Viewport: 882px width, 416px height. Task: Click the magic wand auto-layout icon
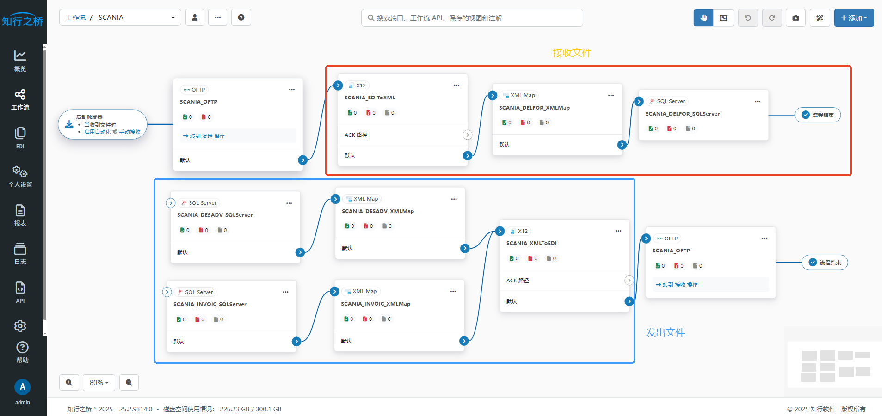820,18
